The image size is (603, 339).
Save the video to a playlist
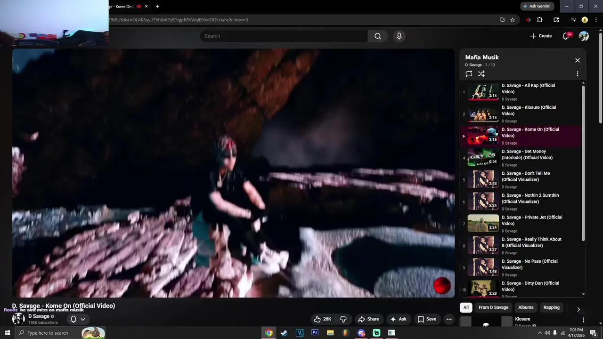[x=427, y=319]
